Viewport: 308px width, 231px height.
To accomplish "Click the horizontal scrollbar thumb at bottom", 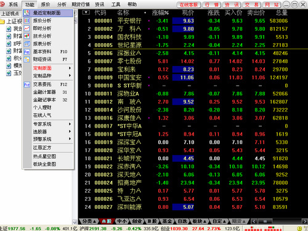I will [265, 221].
